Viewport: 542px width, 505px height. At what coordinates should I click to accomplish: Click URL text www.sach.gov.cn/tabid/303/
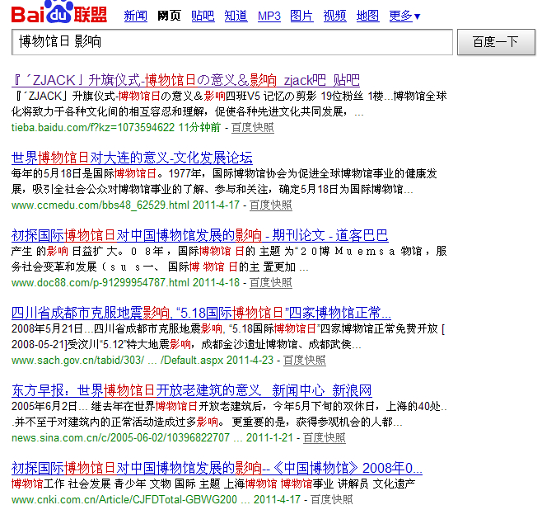pos(77,361)
